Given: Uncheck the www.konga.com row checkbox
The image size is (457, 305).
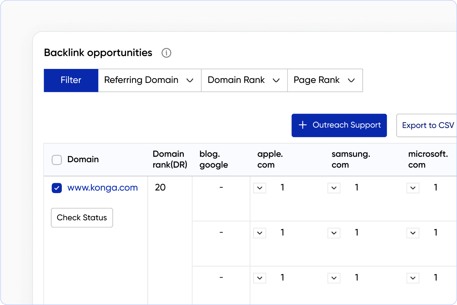Looking at the screenshot, I should pos(57,188).
